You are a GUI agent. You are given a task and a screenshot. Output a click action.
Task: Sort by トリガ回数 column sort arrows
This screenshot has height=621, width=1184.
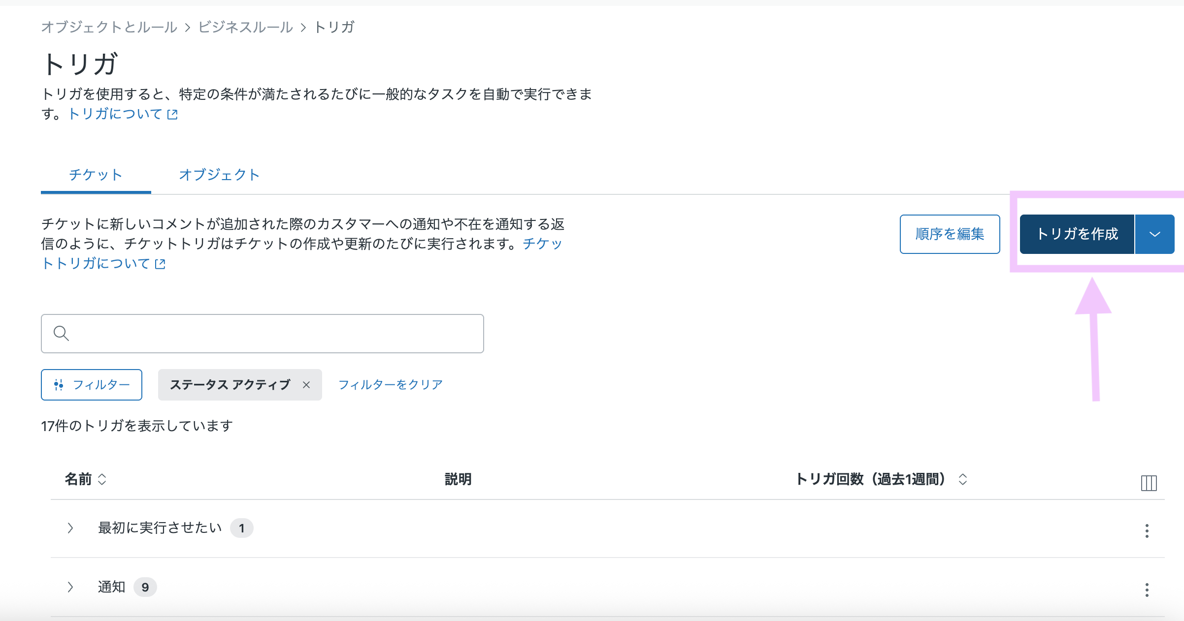pos(963,479)
